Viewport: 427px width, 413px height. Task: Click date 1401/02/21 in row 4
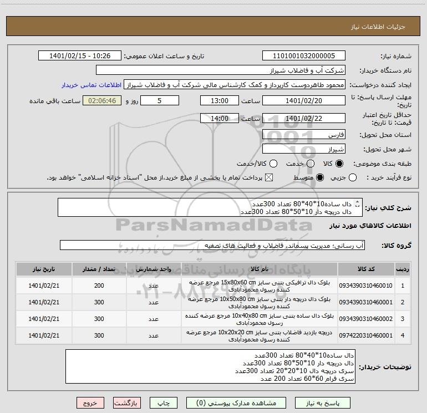tap(44, 335)
